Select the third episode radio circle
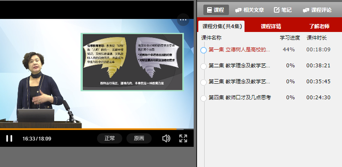Viewport: 342px width, 167px height. [x=203, y=82]
